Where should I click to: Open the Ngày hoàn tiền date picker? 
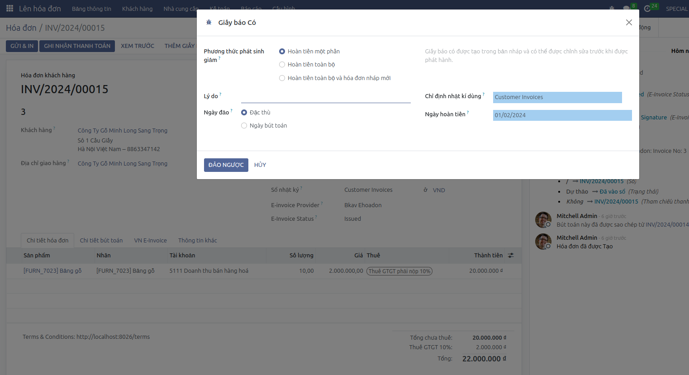coord(562,115)
